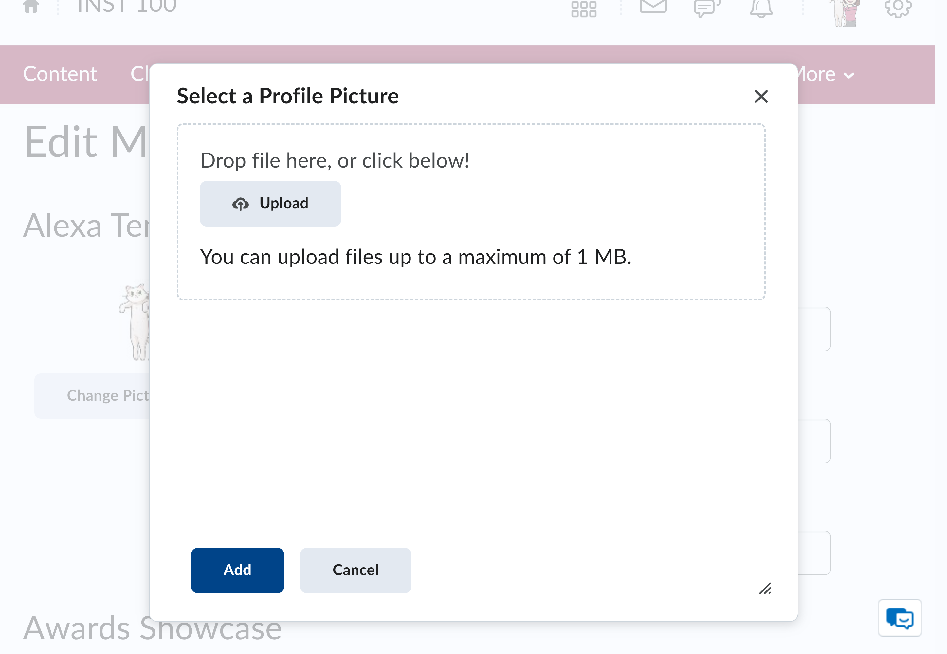Go to the home icon

pyautogui.click(x=31, y=7)
